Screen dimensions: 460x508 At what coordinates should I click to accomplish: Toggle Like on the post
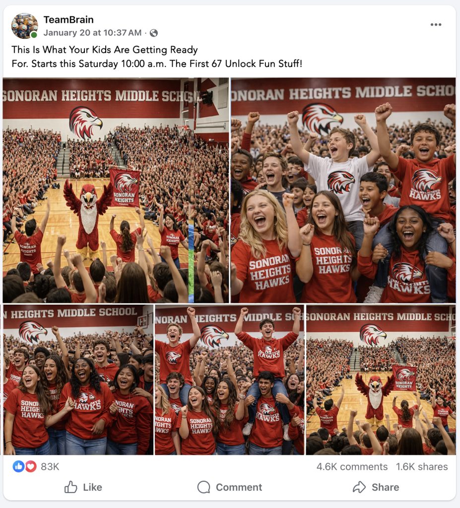[x=83, y=487]
